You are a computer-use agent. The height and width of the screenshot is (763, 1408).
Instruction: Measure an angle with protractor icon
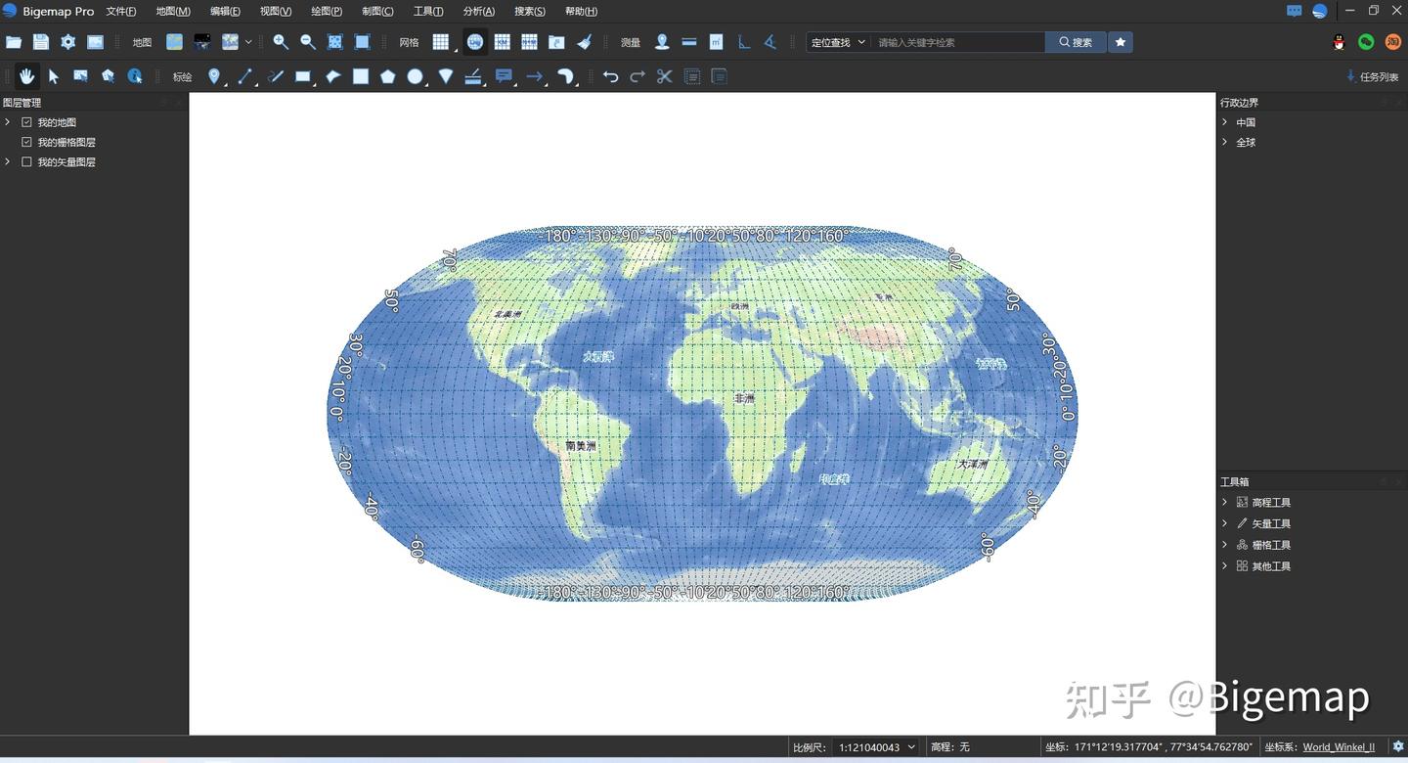[770, 42]
